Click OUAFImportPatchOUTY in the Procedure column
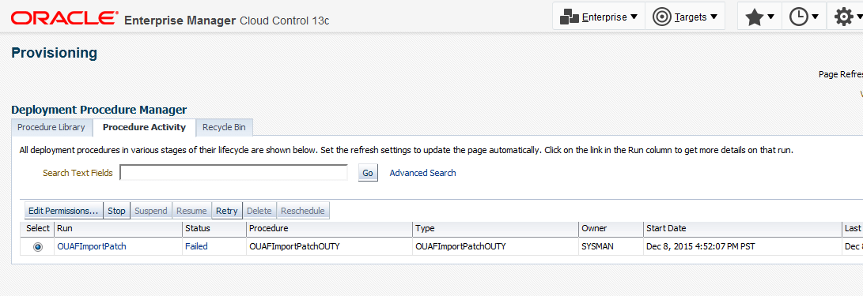The height and width of the screenshot is (296, 863). (x=294, y=246)
